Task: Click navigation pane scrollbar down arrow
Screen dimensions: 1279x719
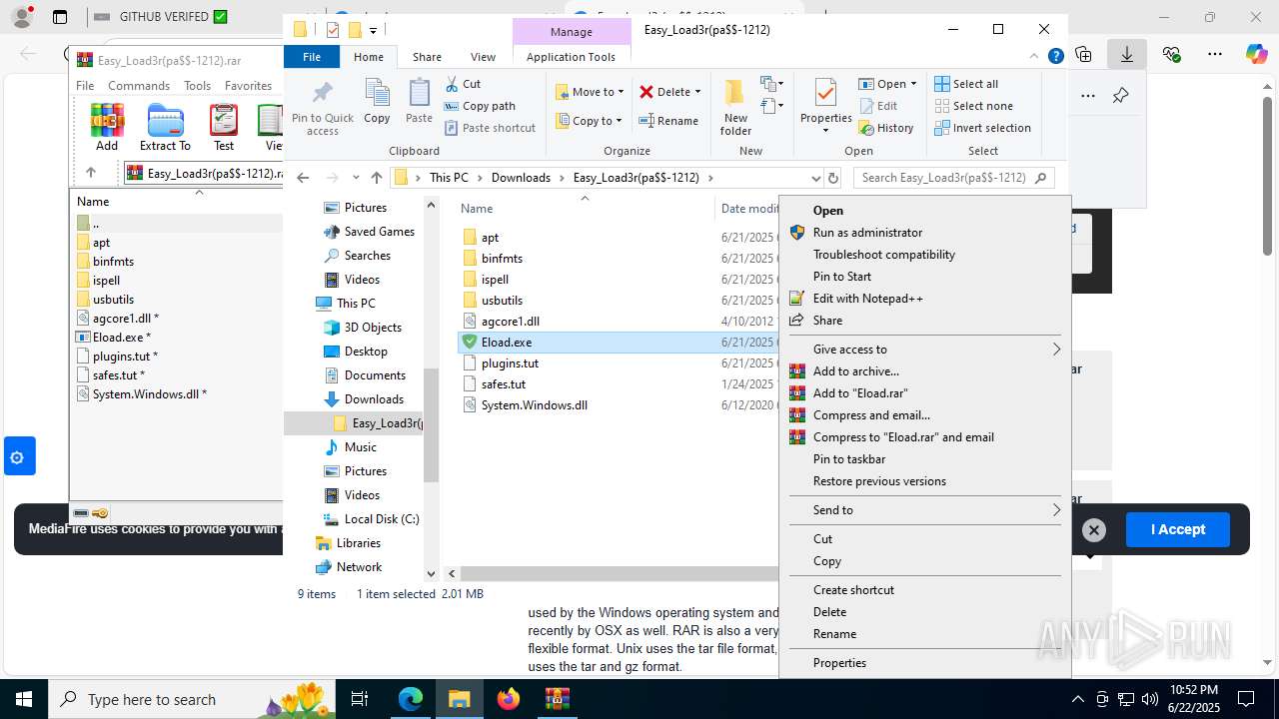Action: pyautogui.click(x=432, y=574)
